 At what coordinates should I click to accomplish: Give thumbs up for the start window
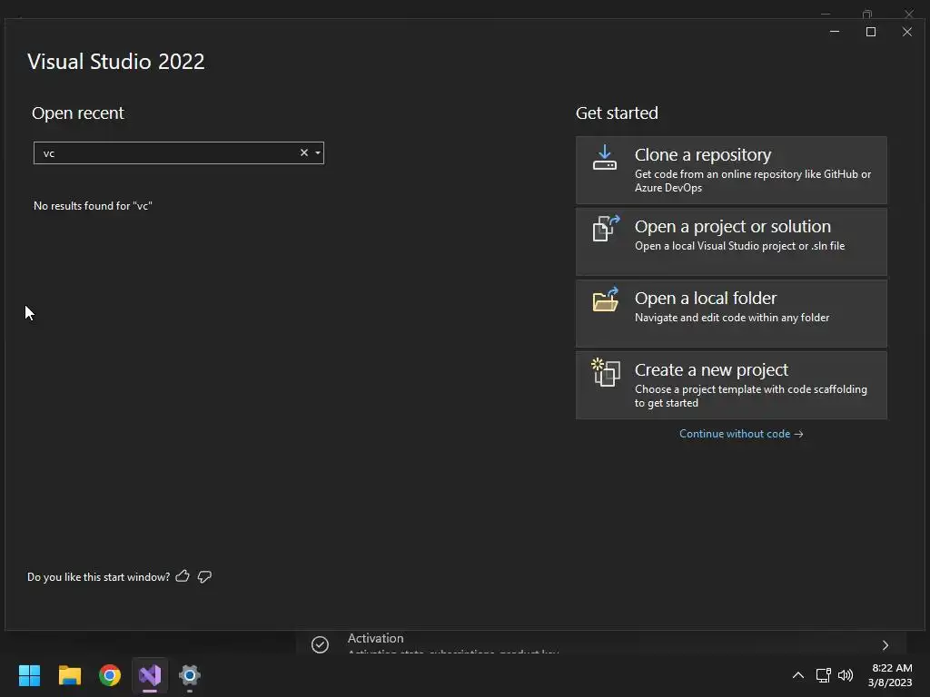point(183,576)
